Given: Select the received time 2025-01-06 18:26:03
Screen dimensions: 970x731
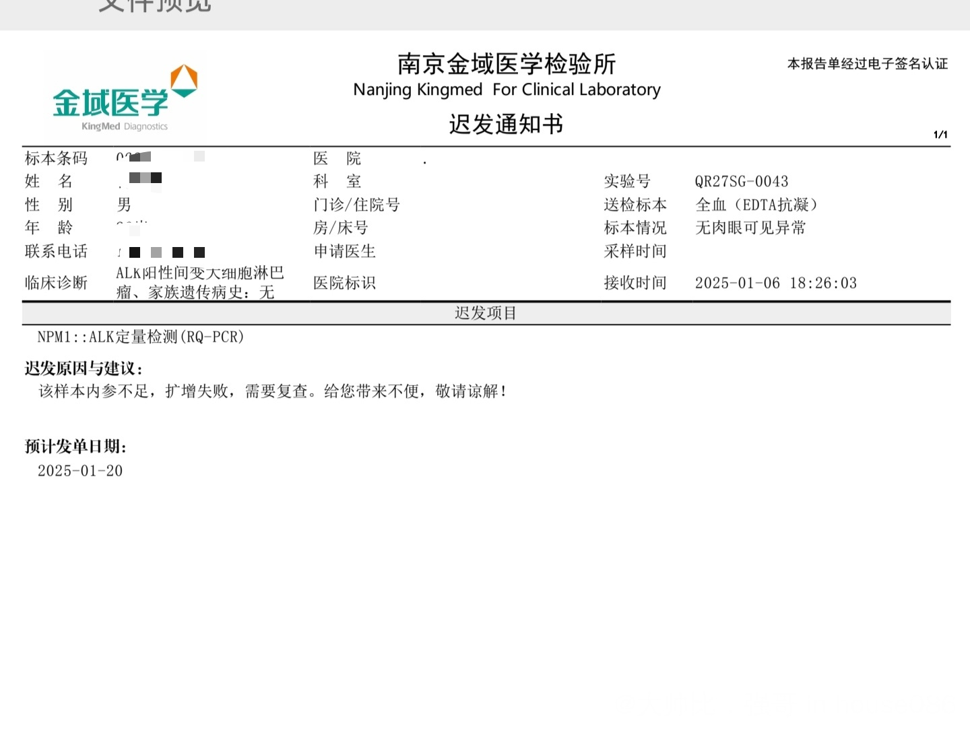Looking at the screenshot, I should 775,283.
